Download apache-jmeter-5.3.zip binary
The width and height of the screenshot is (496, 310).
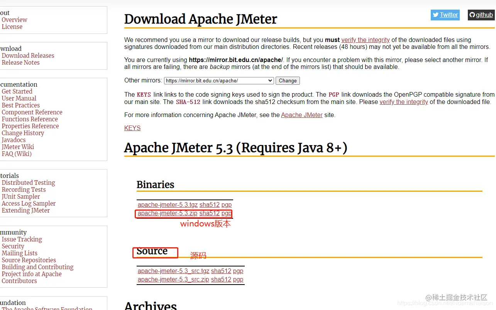coord(168,213)
